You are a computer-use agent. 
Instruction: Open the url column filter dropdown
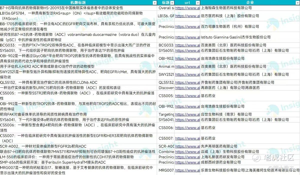(197, 3)
